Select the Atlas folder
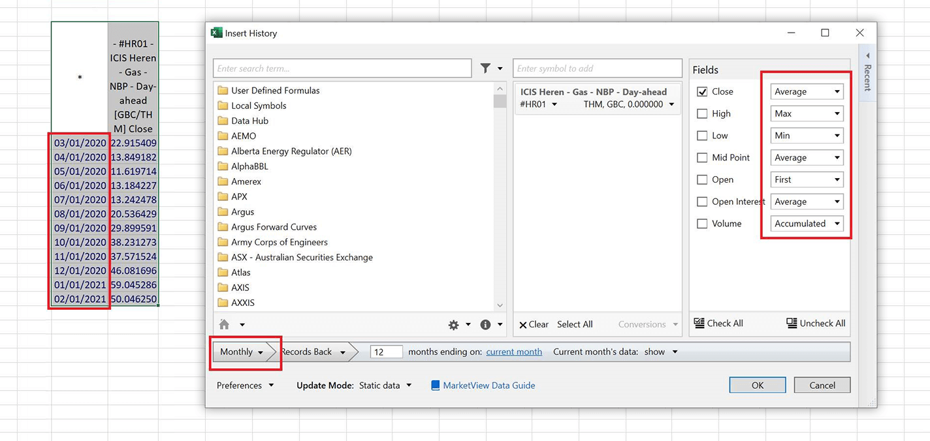 tap(234, 273)
